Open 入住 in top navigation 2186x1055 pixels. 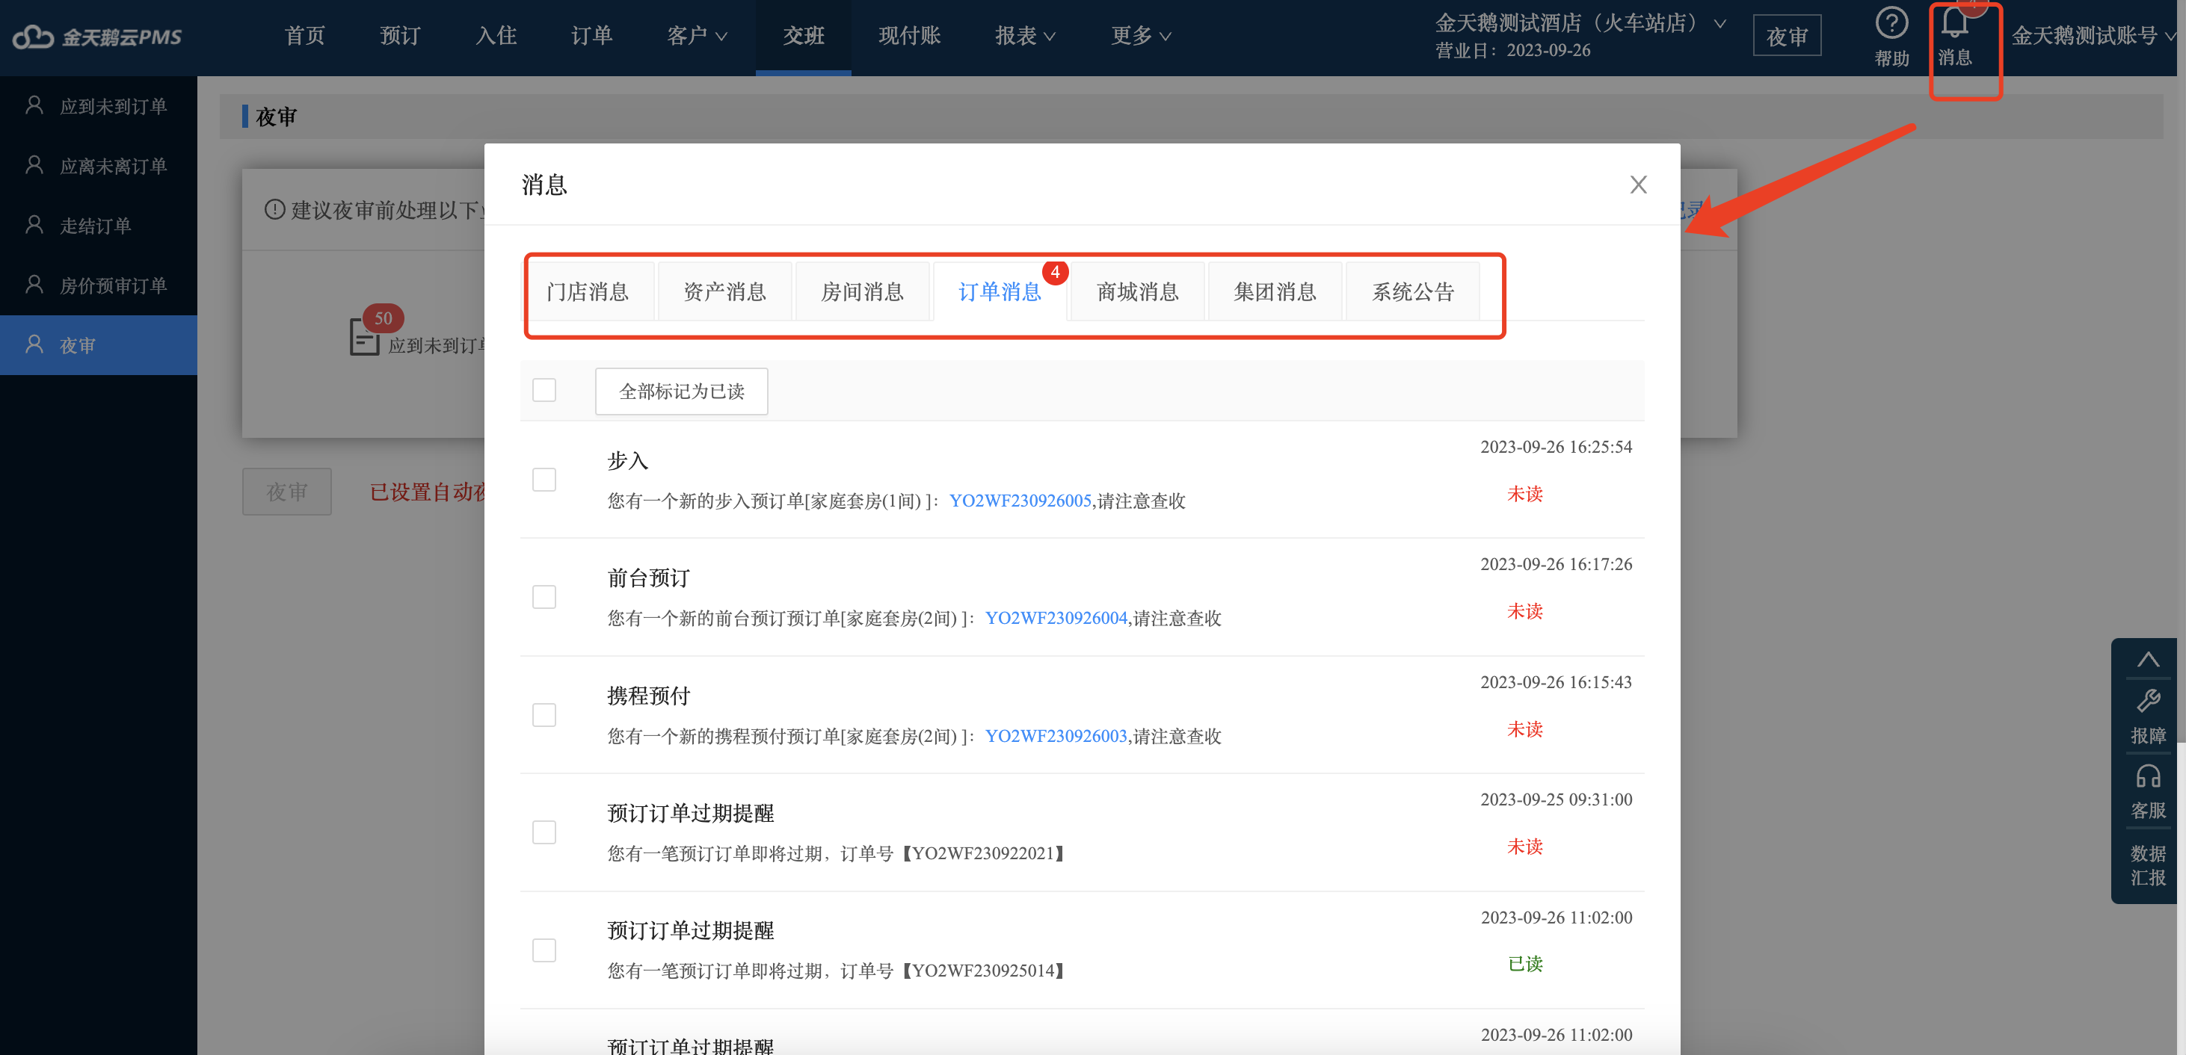pyautogui.click(x=496, y=36)
